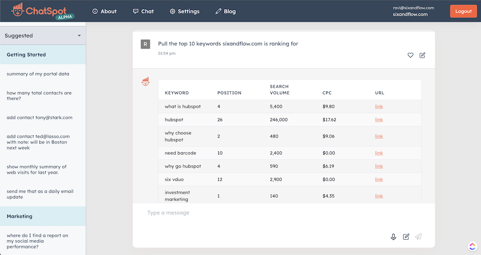Image resolution: width=481 pixels, height=255 pixels.
Task: Click the KEYWORD column header
Action: [x=177, y=93]
